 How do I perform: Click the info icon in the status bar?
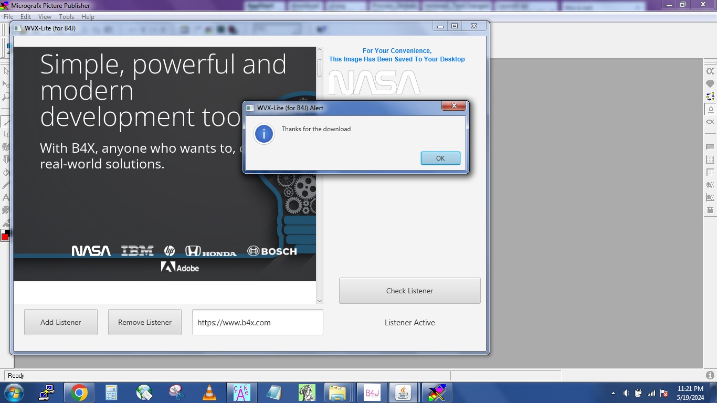tap(710, 375)
